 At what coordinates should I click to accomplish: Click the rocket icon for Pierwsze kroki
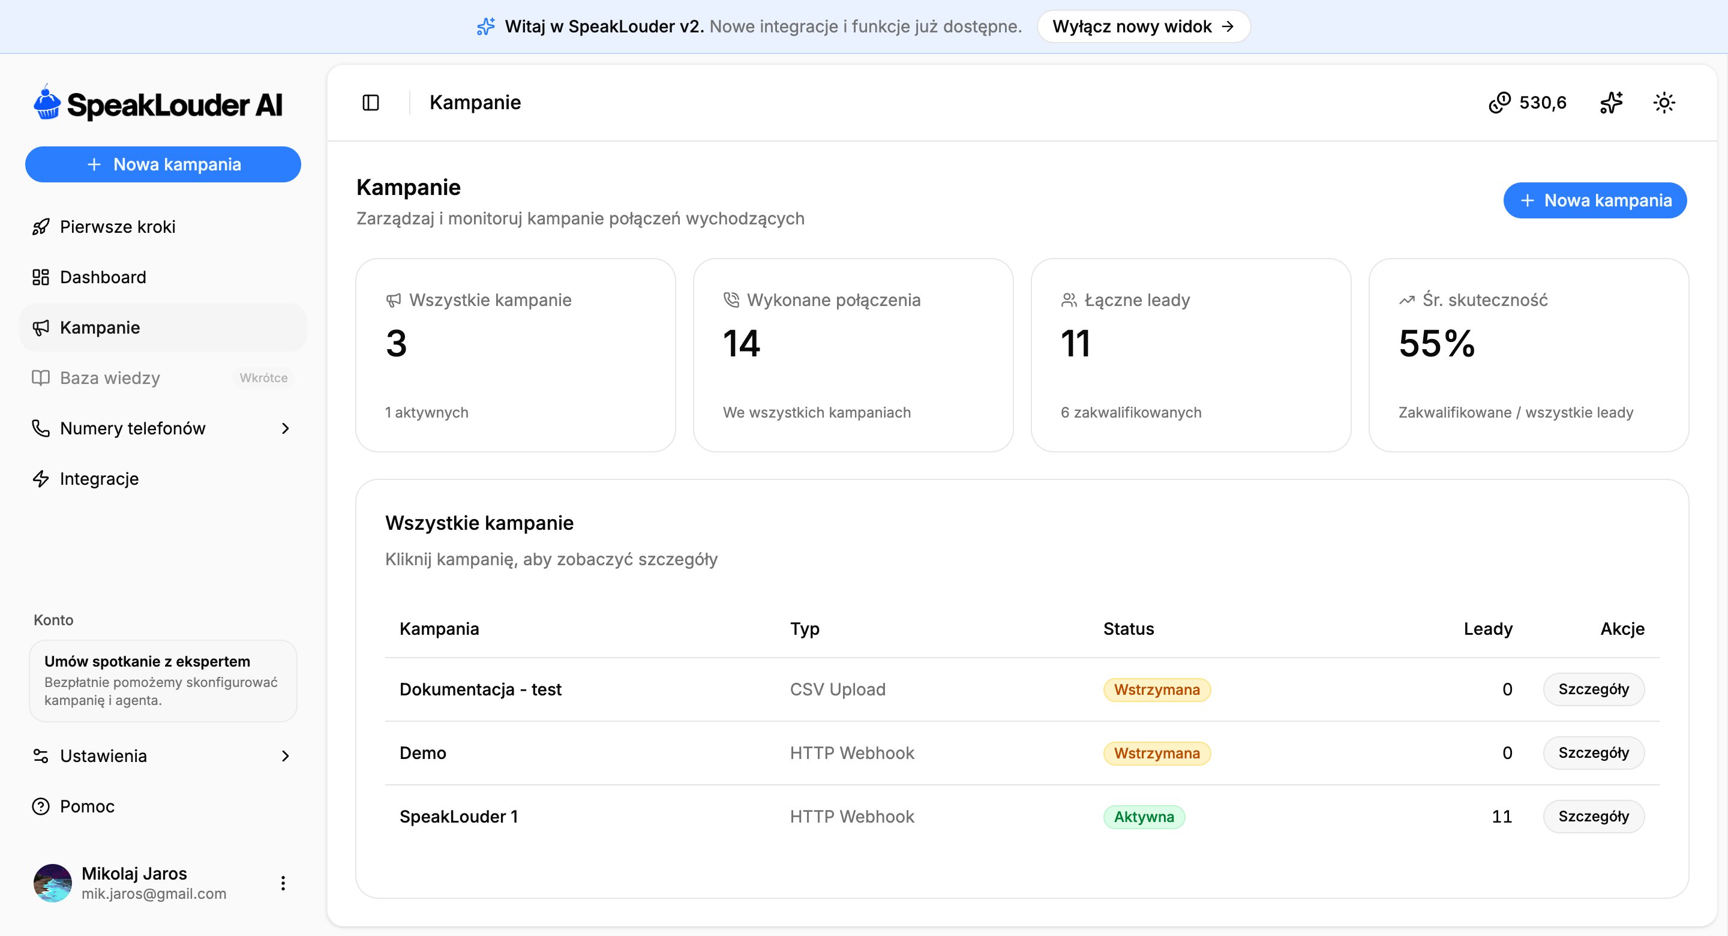(x=41, y=227)
